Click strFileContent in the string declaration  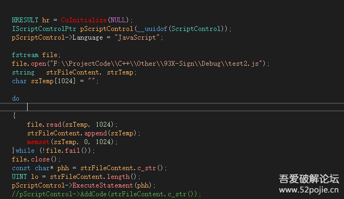pos(72,72)
